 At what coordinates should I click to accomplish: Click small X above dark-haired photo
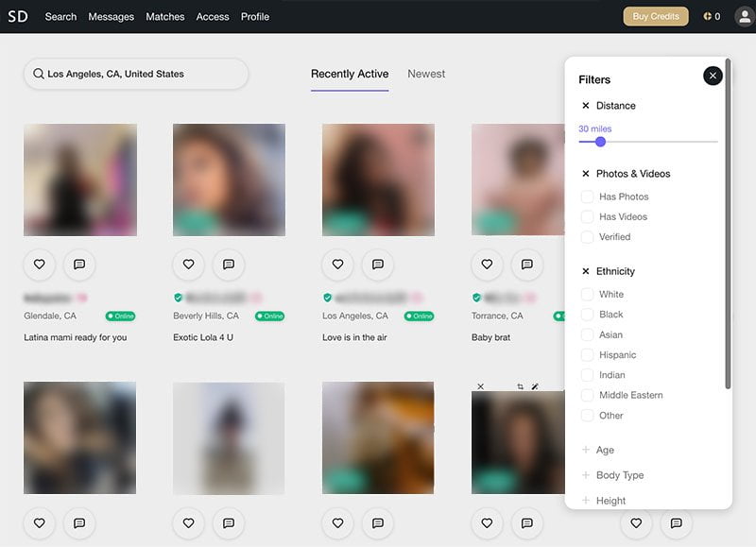click(480, 386)
